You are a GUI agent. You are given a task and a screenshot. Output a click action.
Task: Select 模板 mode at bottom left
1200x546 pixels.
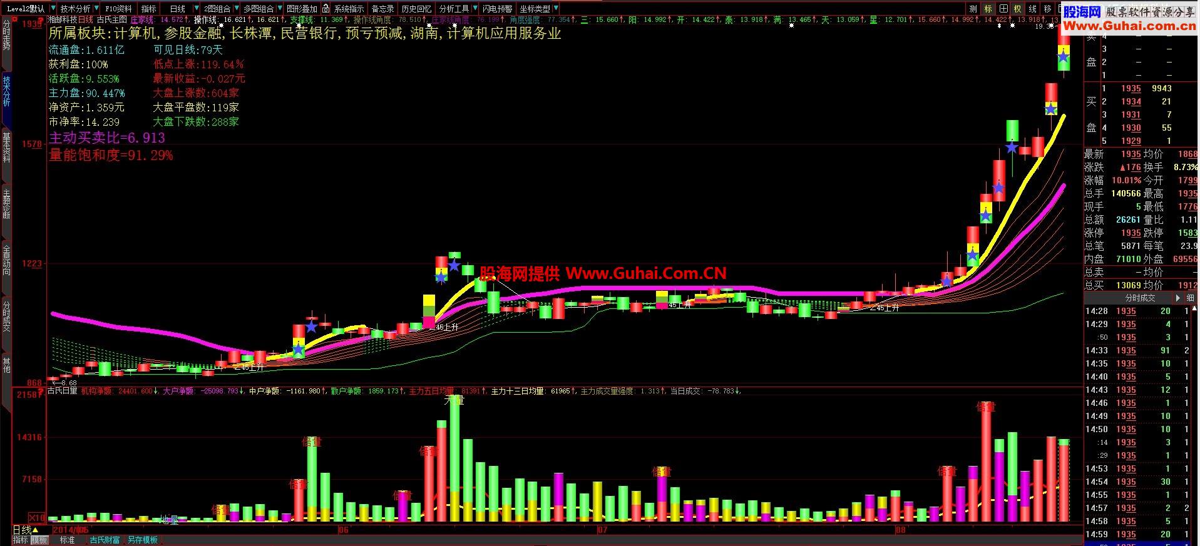click(39, 540)
